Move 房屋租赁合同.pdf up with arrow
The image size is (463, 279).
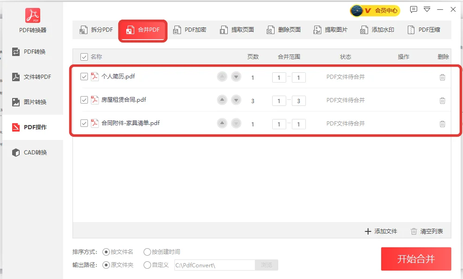[x=222, y=100]
